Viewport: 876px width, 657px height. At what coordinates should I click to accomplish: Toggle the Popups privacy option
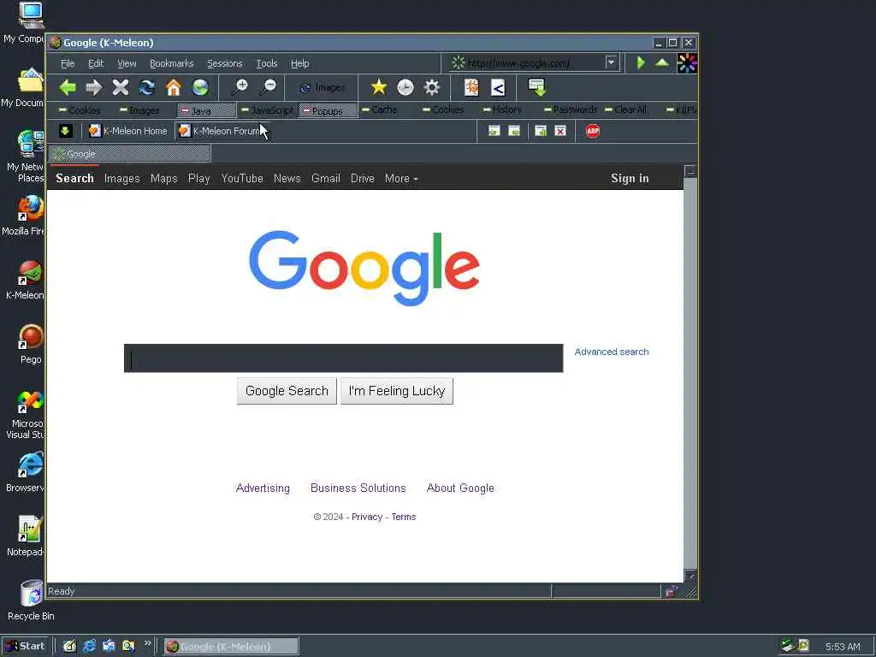click(x=328, y=110)
